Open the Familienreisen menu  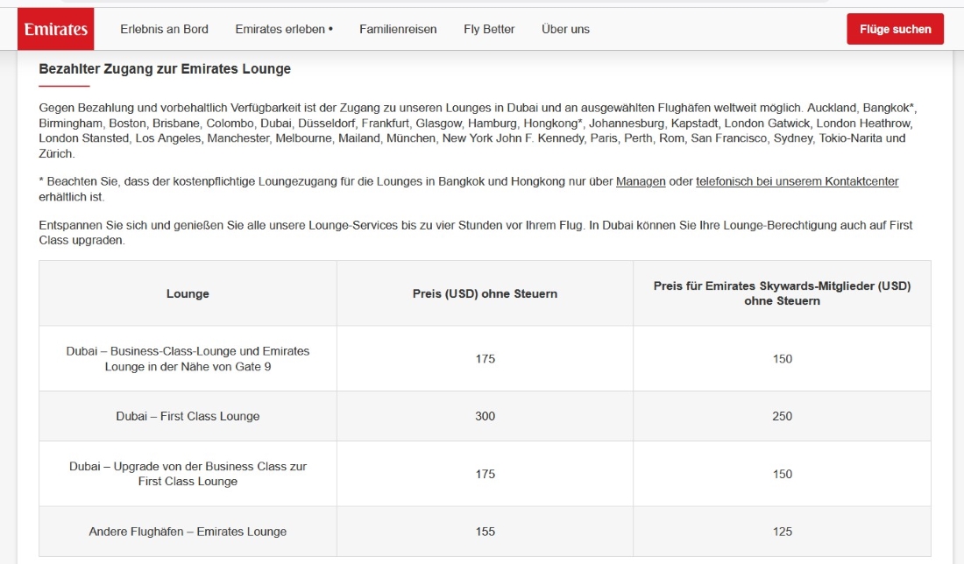[398, 29]
